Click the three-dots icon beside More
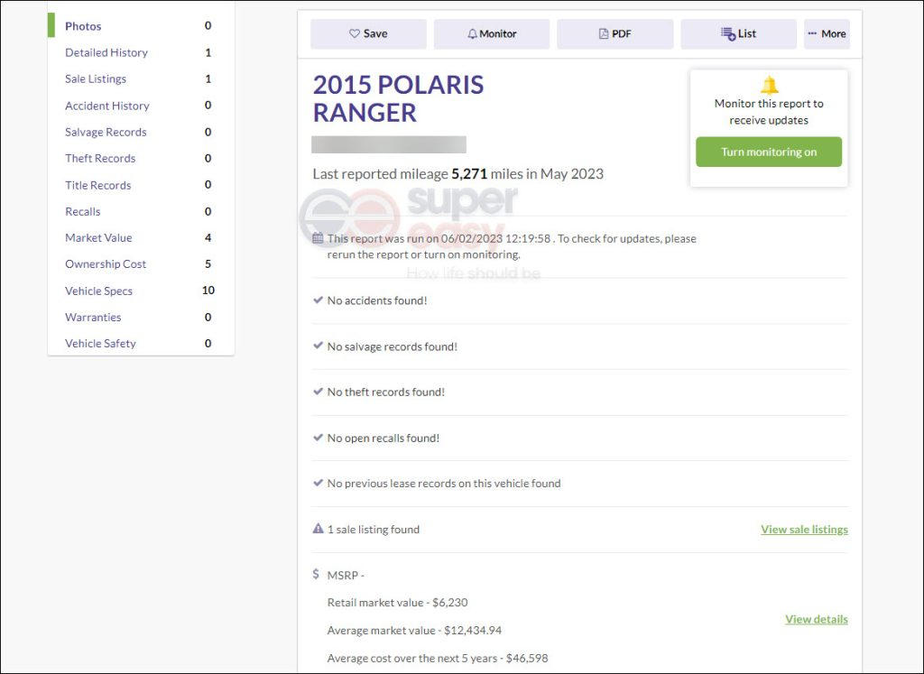 (x=812, y=33)
